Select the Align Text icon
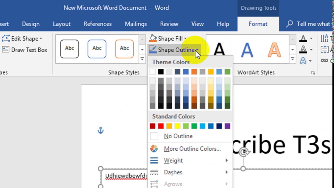 click(x=325, y=49)
